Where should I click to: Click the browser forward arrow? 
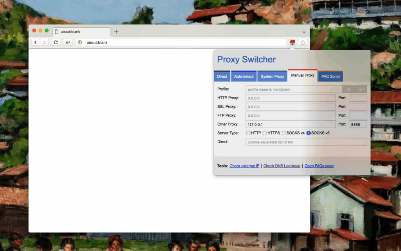pyautogui.click(x=45, y=42)
